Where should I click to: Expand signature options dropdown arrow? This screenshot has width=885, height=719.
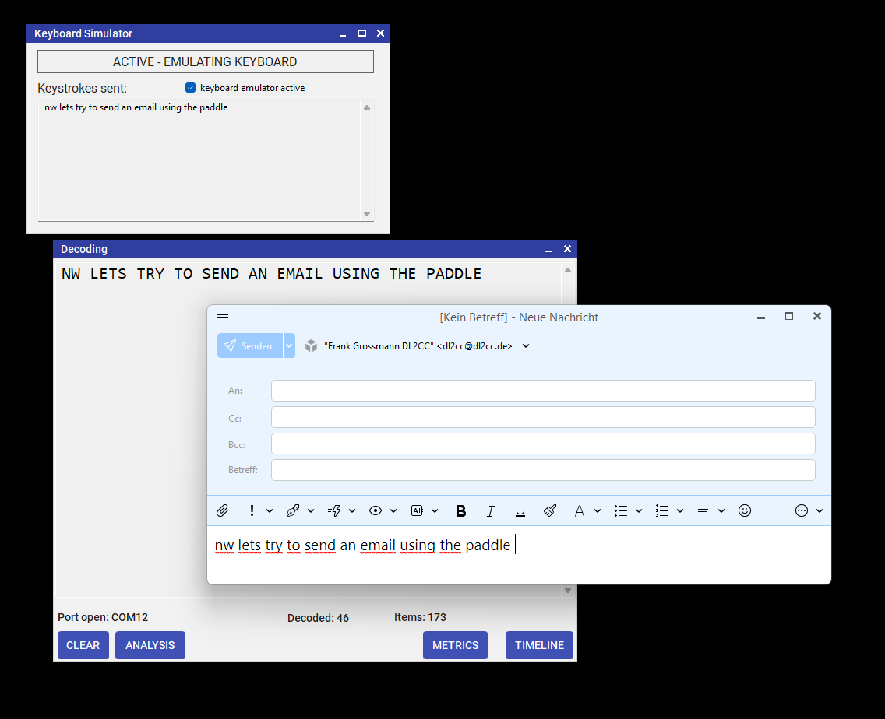[x=310, y=511]
